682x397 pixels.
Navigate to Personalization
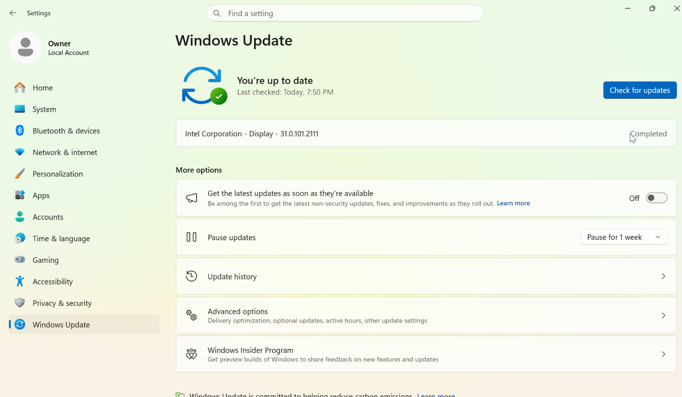pos(84,174)
